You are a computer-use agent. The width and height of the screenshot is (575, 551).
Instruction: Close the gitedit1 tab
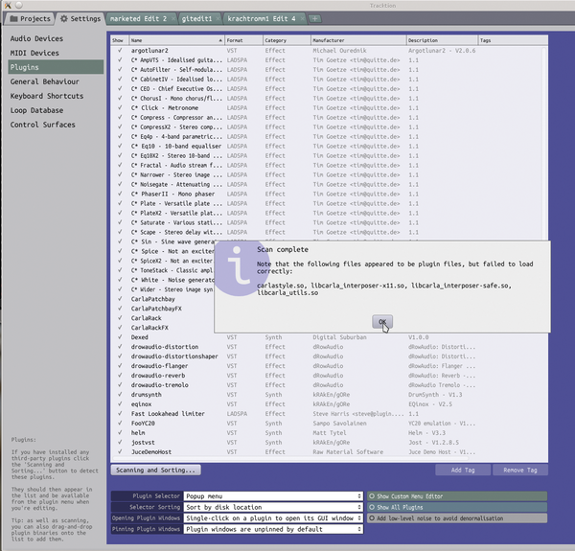click(218, 19)
